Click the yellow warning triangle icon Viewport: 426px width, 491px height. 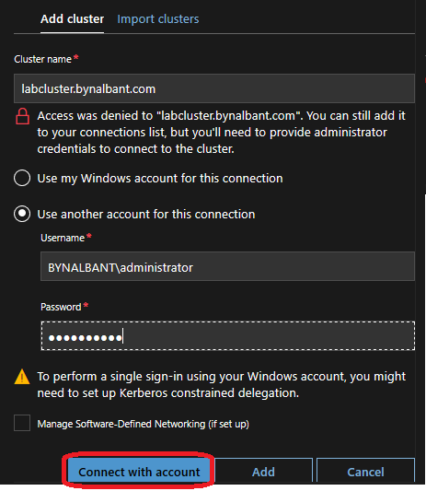click(22, 377)
